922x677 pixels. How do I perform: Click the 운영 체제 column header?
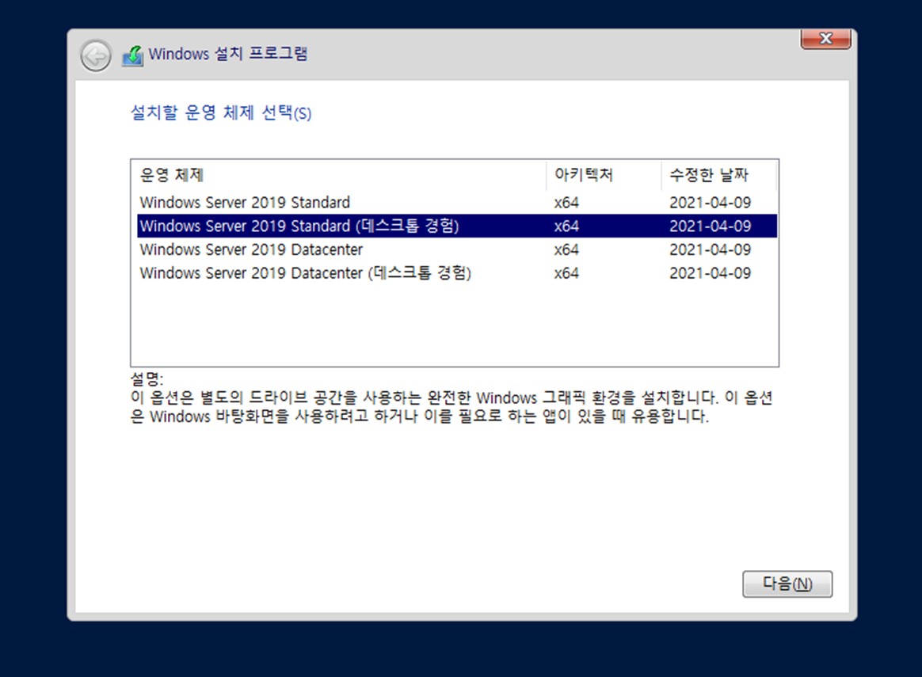(x=339, y=175)
